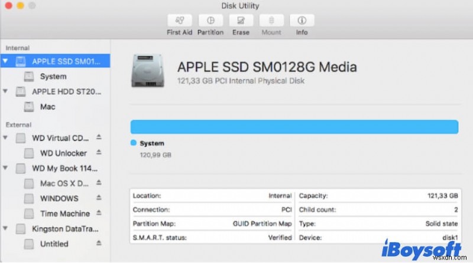Collapse the APPLE SSD disk tree

(x=5, y=61)
